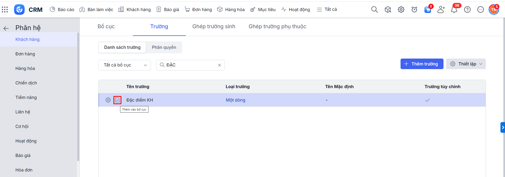Open the 'Thiết lập' dropdown
Image resolution: width=505 pixels, height=177 pixels.
coord(466,64)
